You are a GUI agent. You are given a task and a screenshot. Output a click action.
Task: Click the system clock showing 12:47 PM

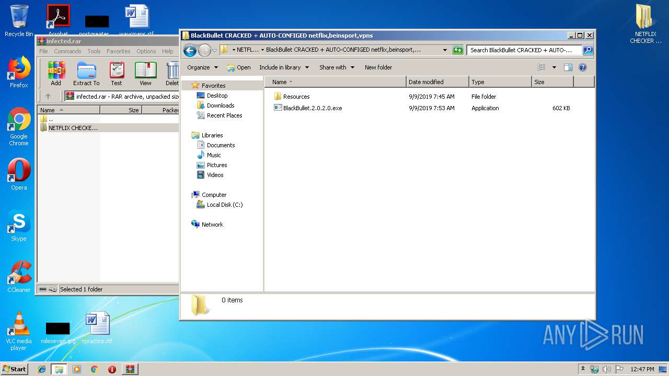[642, 369]
